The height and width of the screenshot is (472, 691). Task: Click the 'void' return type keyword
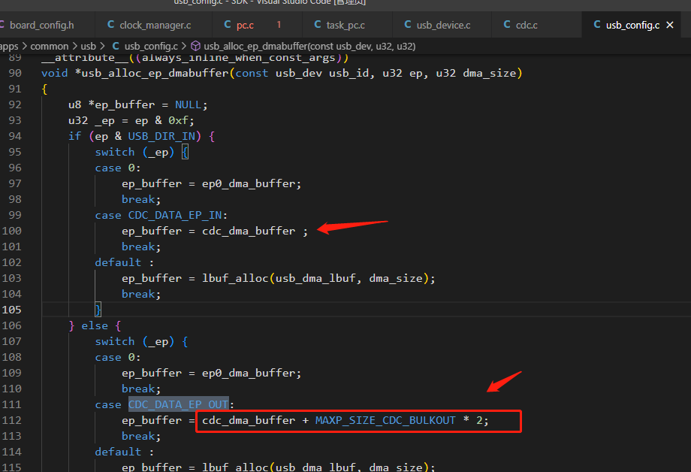55,73
